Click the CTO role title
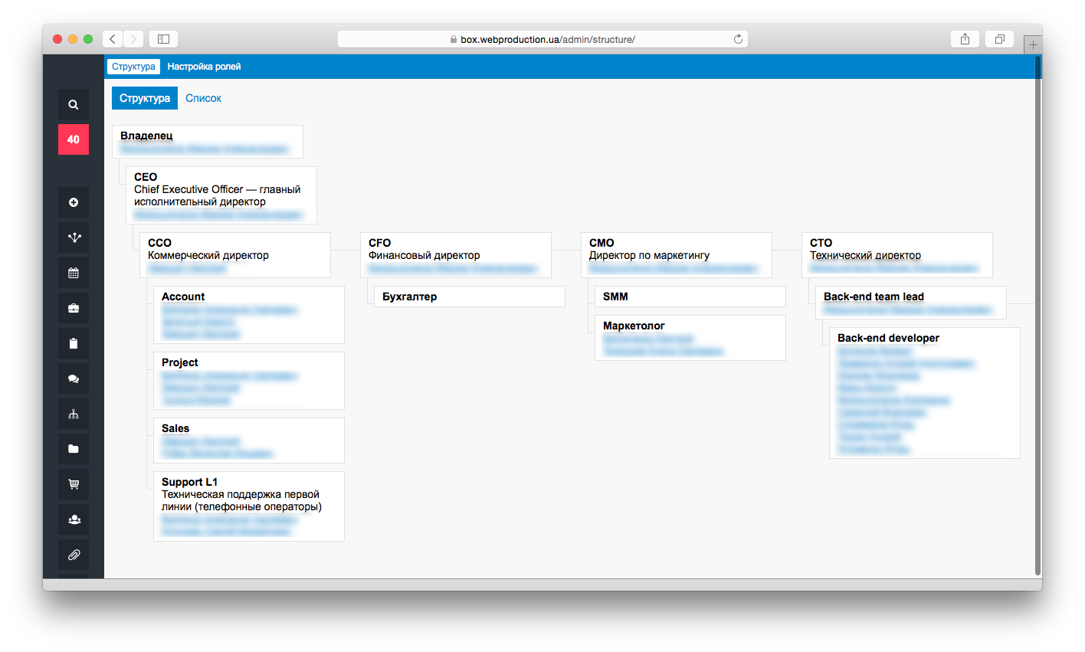This screenshot has width=1085, height=652. 821,243
